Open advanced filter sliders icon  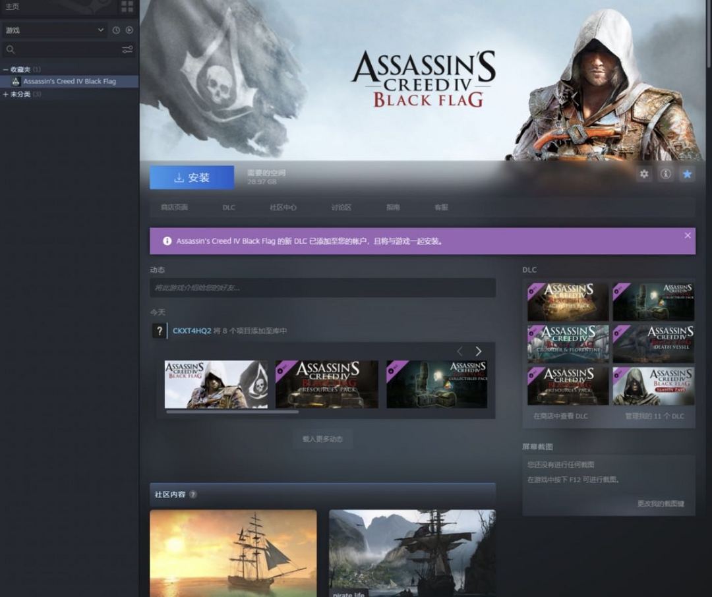click(127, 49)
